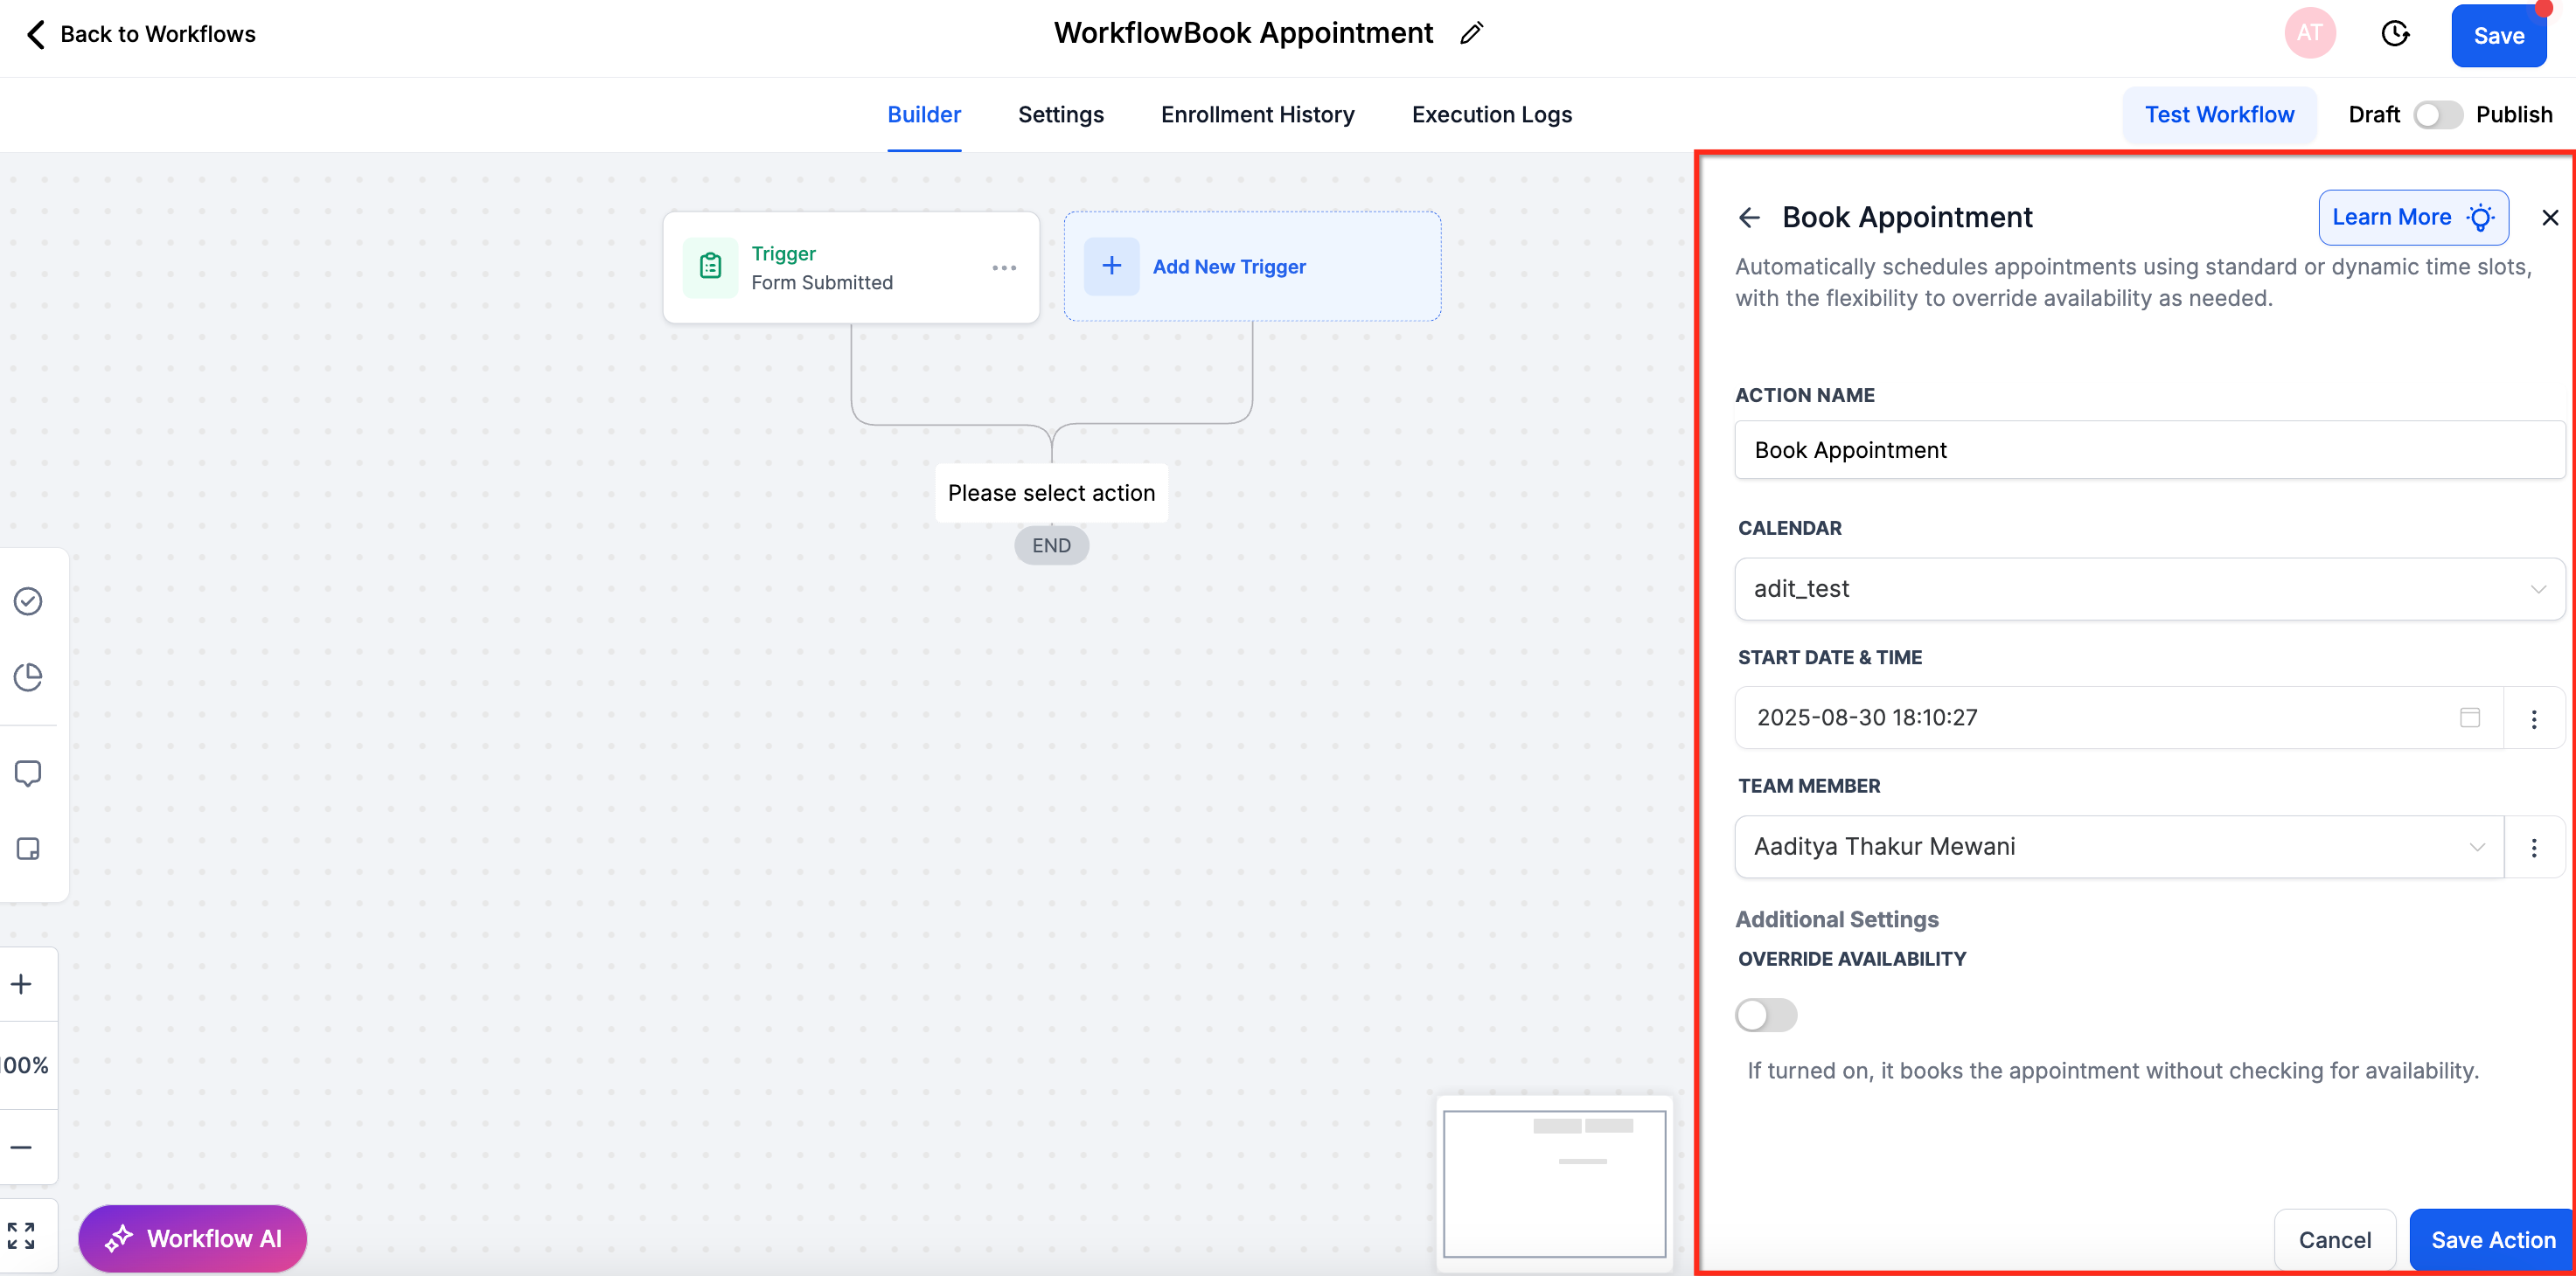This screenshot has height=1276, width=2576.
Task: Click the Form Submitted trigger three-dot menu
Action: pos(1004,267)
